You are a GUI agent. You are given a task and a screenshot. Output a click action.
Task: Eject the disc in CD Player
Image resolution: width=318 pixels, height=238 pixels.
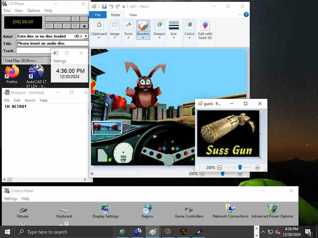(84, 26)
